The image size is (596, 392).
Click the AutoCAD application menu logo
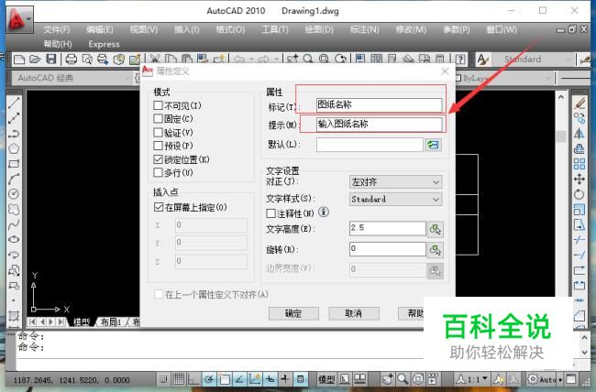19,19
